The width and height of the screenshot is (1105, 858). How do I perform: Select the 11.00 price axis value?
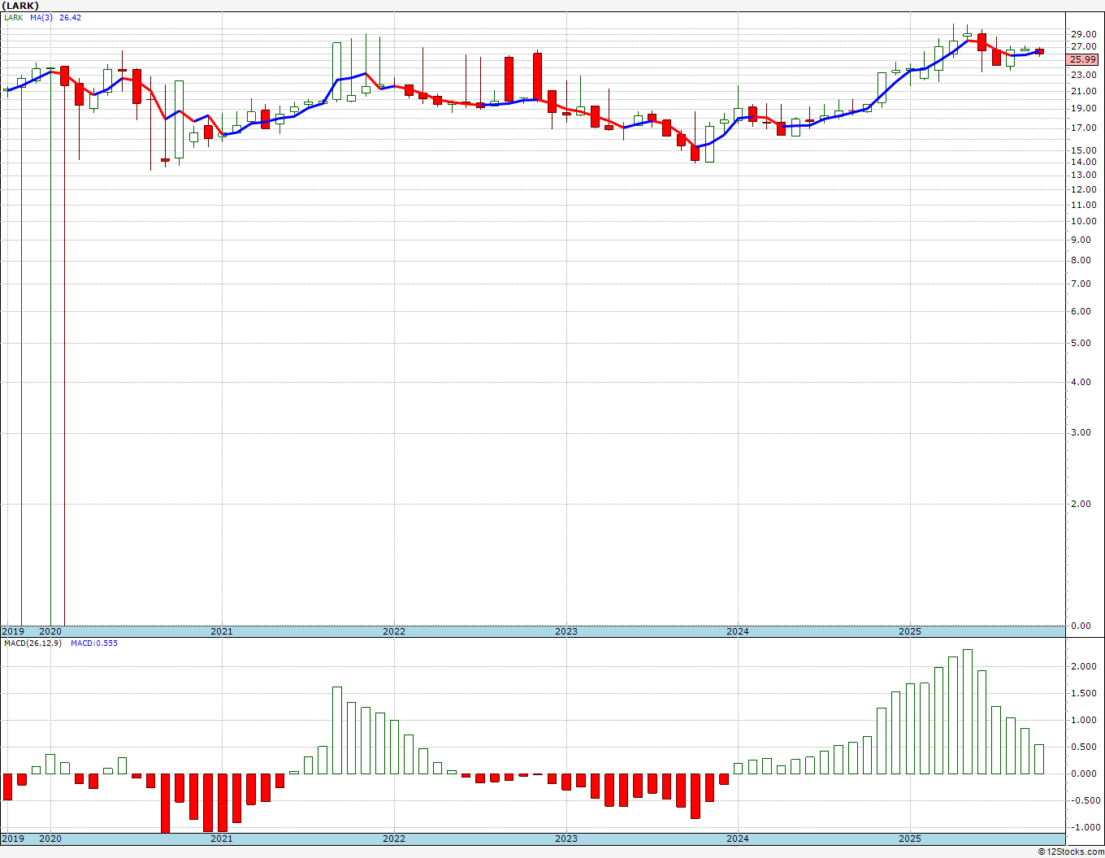1083,205
